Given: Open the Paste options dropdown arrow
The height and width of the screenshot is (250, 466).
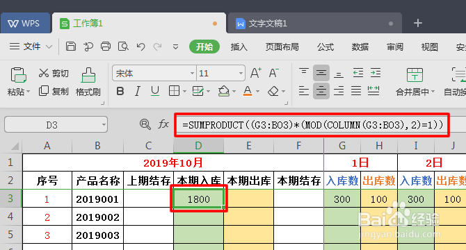Looking at the screenshot, I should [x=29, y=92].
